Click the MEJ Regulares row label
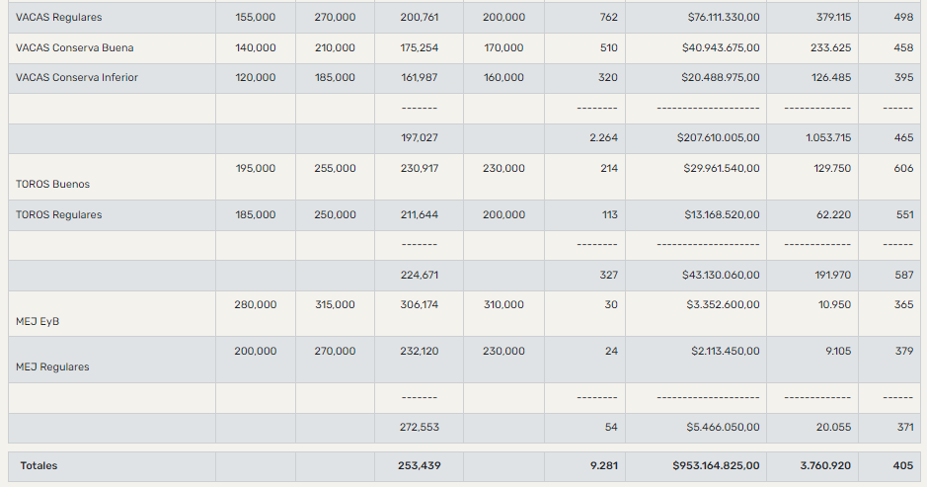Screen dimensions: 927x487 click(x=52, y=366)
